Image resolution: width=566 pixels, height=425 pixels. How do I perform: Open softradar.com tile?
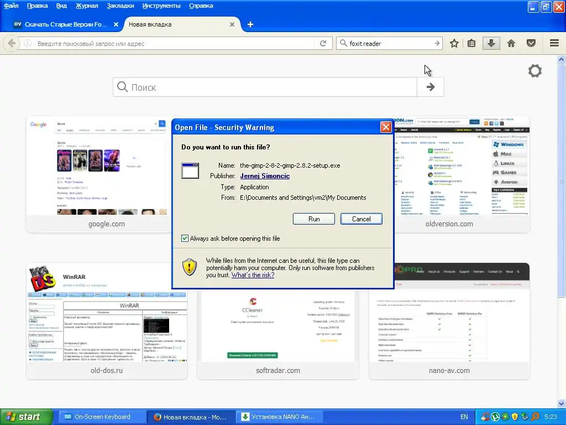click(278, 334)
